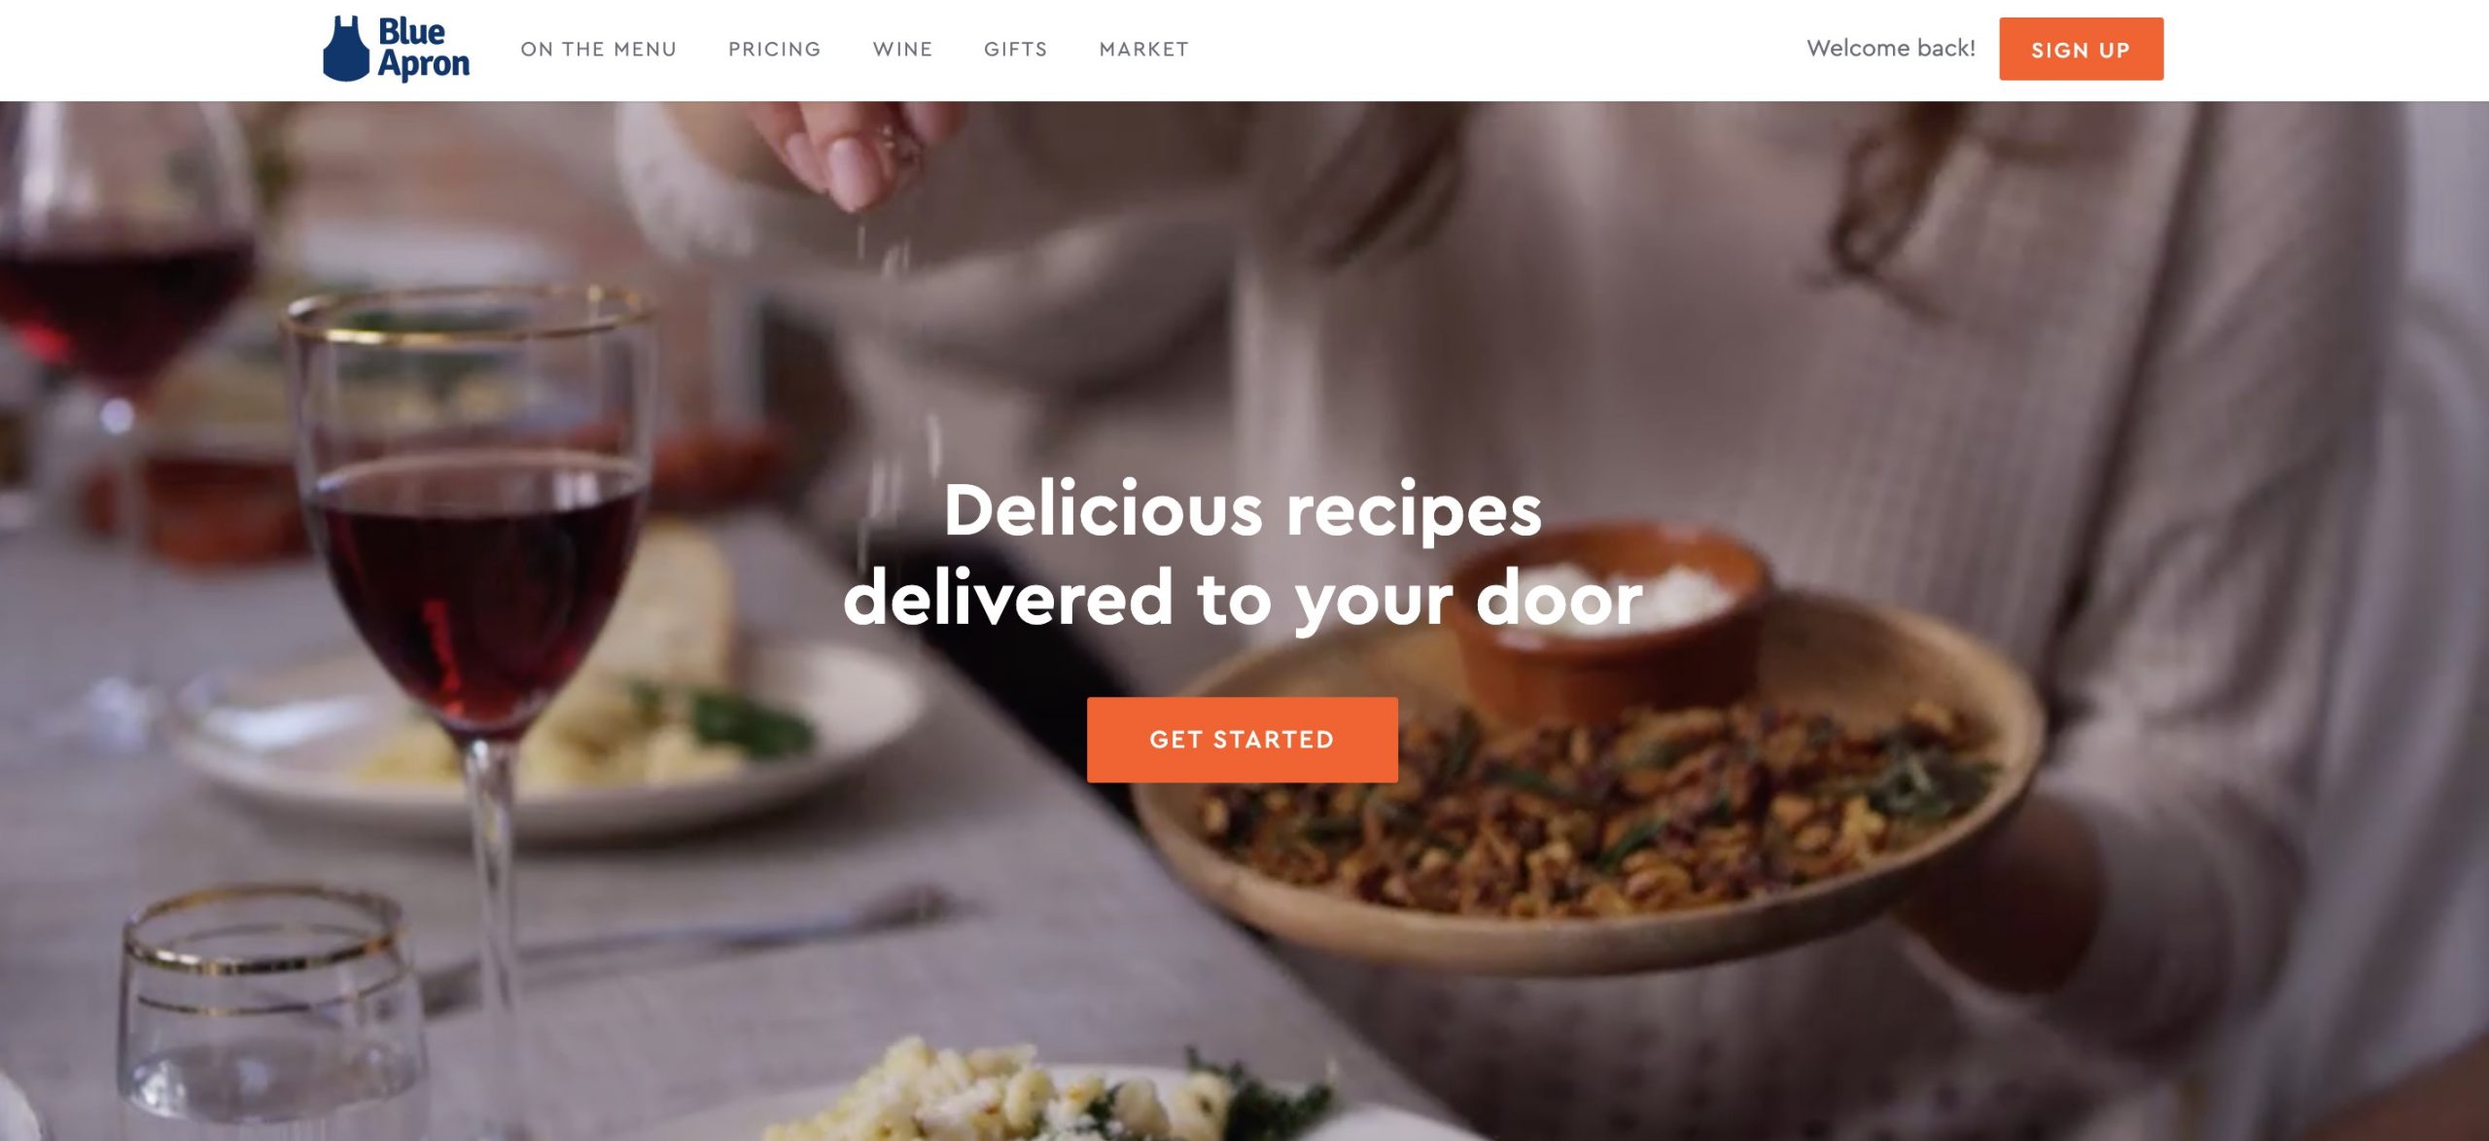This screenshot has height=1141, width=2489.
Task: Click the Blue Apron wordmark text
Action: [424, 48]
